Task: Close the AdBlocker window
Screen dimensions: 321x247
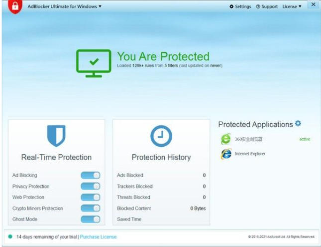Action: coord(313,5)
